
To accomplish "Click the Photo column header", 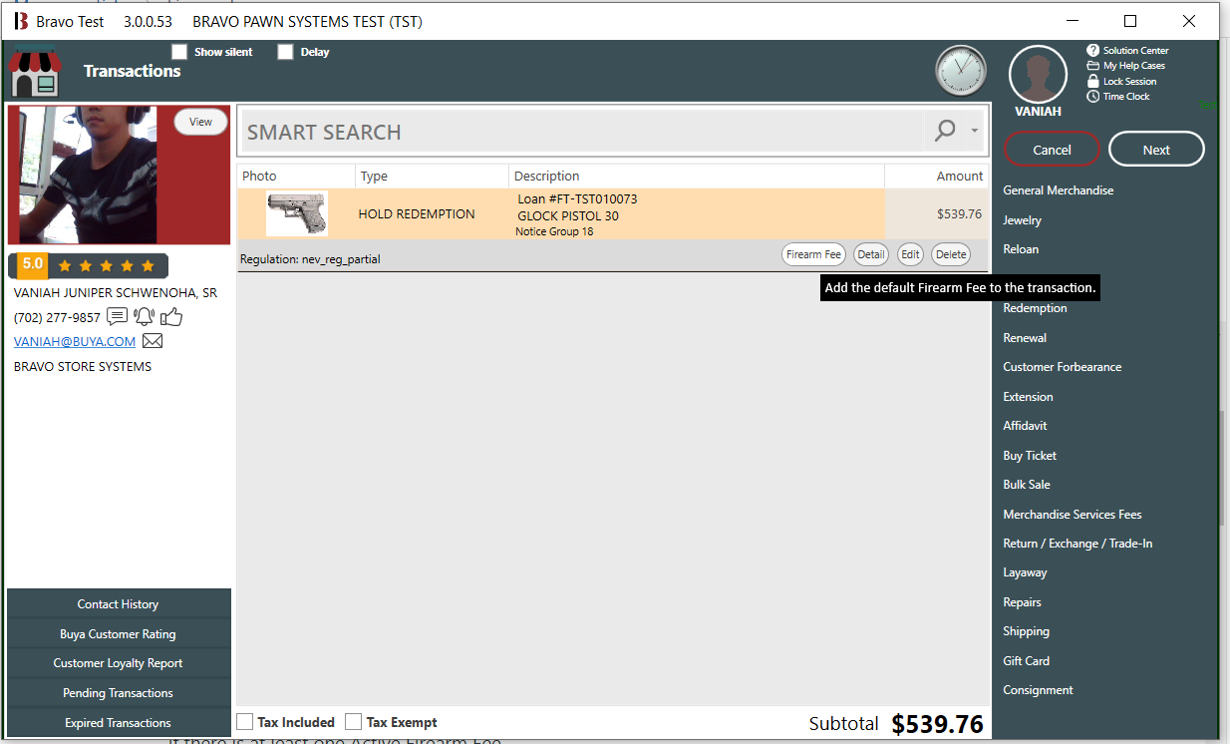I will [296, 176].
